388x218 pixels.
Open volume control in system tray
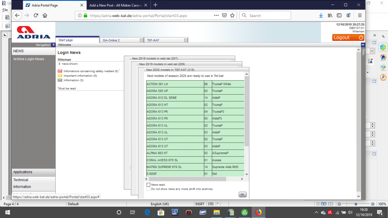click(350, 212)
